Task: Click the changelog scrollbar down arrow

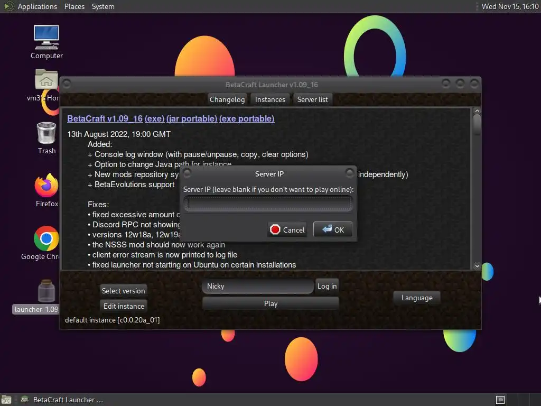Action: point(477,266)
